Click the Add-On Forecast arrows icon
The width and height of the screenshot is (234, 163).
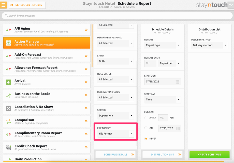click(8, 56)
